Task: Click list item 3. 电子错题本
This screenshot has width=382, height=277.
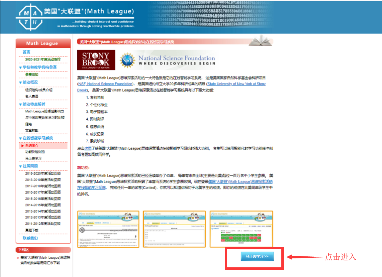Action: pos(97,112)
